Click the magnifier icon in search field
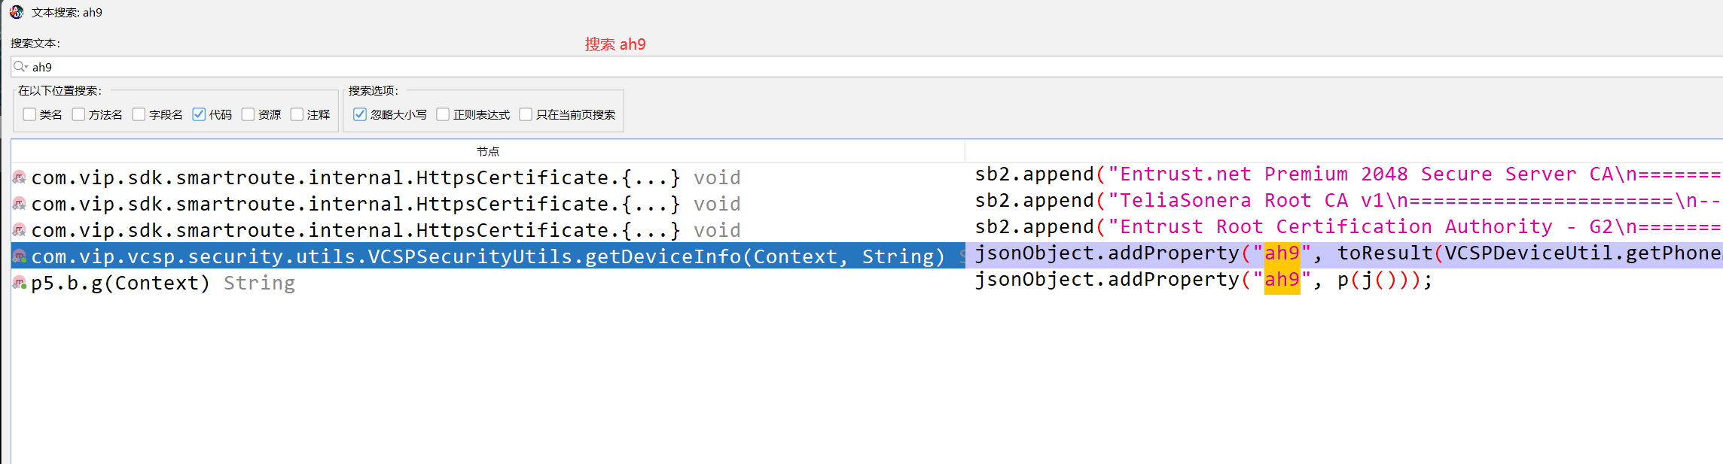The height and width of the screenshot is (464, 1723). pos(20,67)
